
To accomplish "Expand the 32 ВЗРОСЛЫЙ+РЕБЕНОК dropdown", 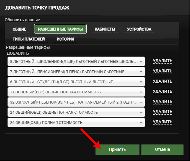I will point(76,102).
